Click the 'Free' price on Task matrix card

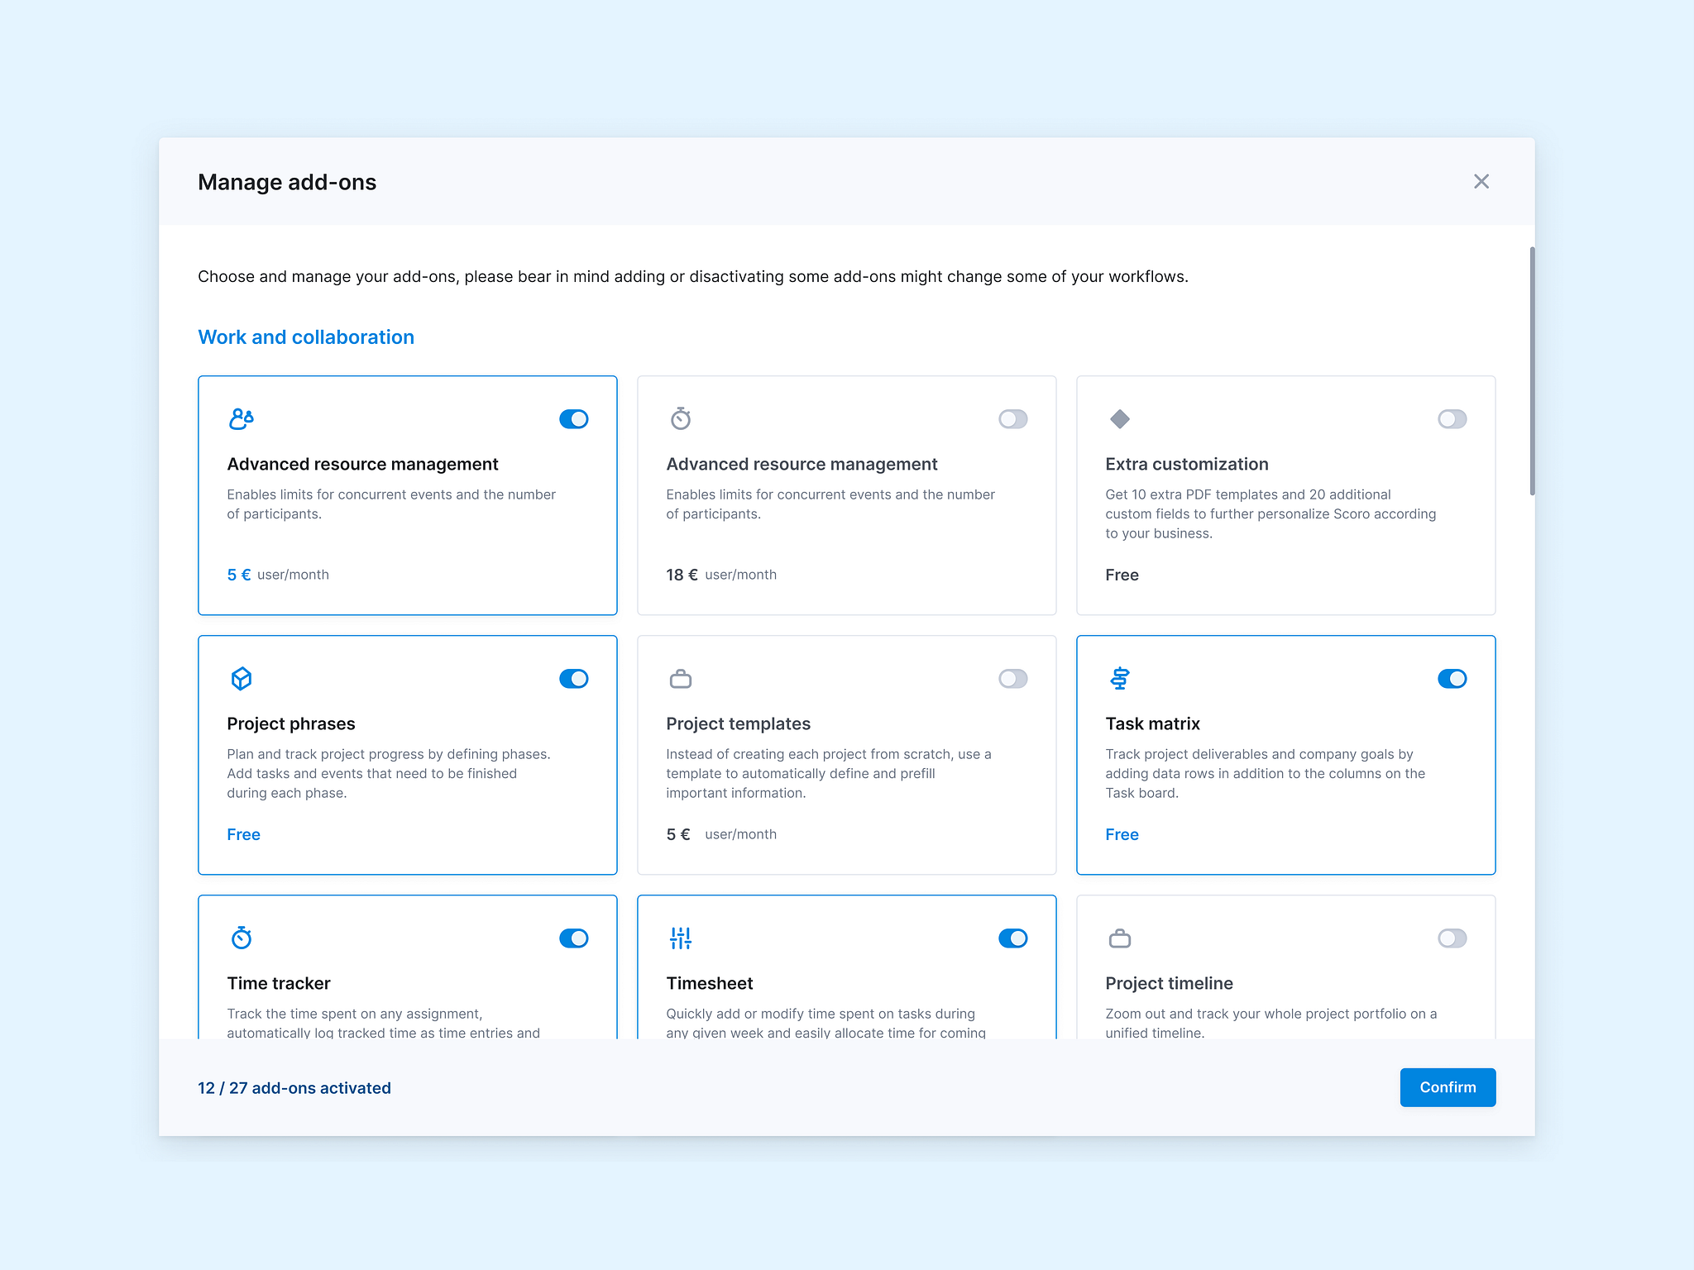point(1122,834)
